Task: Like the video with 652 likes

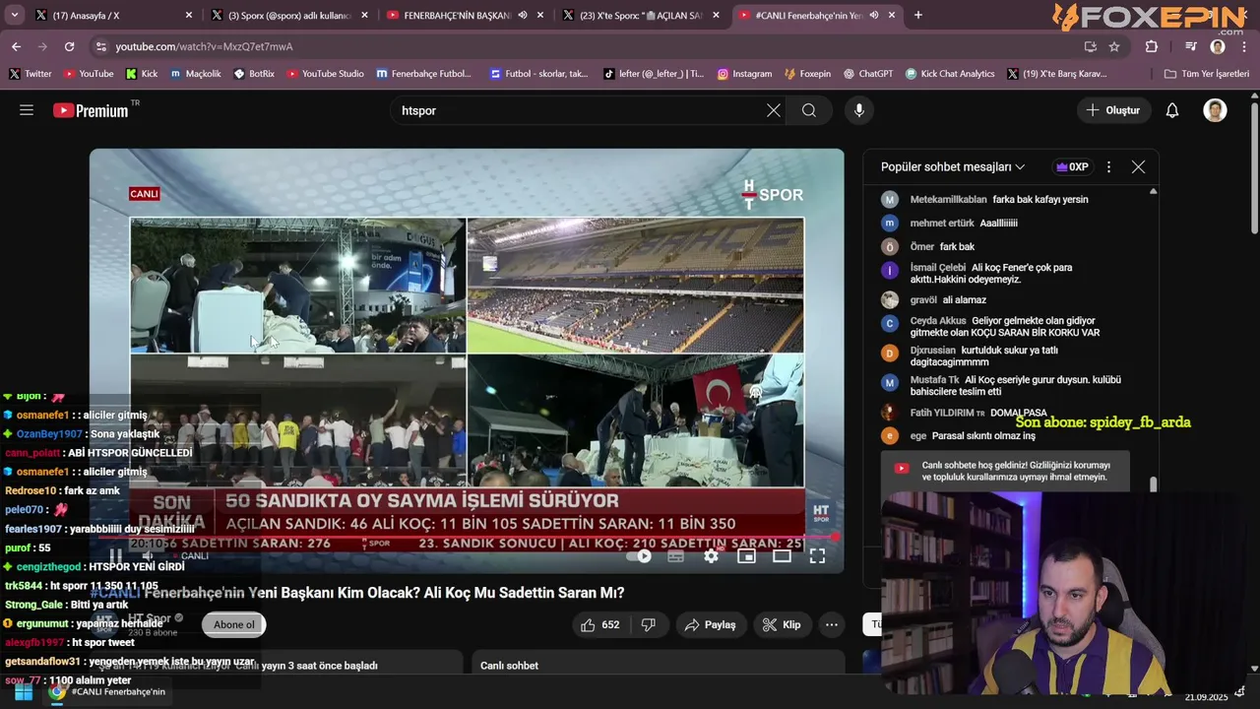Action: tap(600, 624)
